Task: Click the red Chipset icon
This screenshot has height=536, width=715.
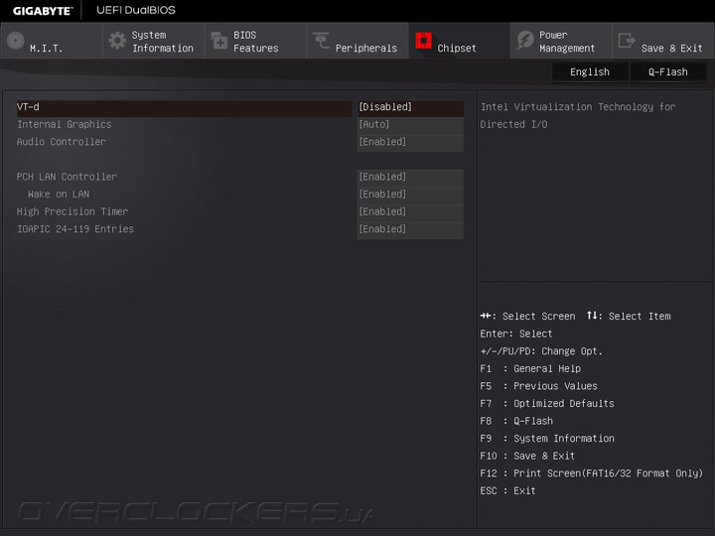Action: pyautogui.click(x=423, y=41)
